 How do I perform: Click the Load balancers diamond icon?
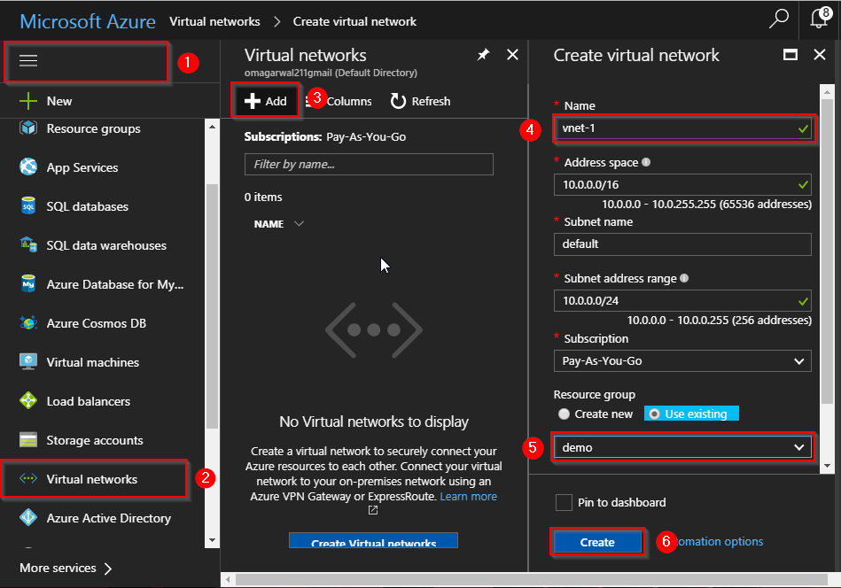coord(27,400)
